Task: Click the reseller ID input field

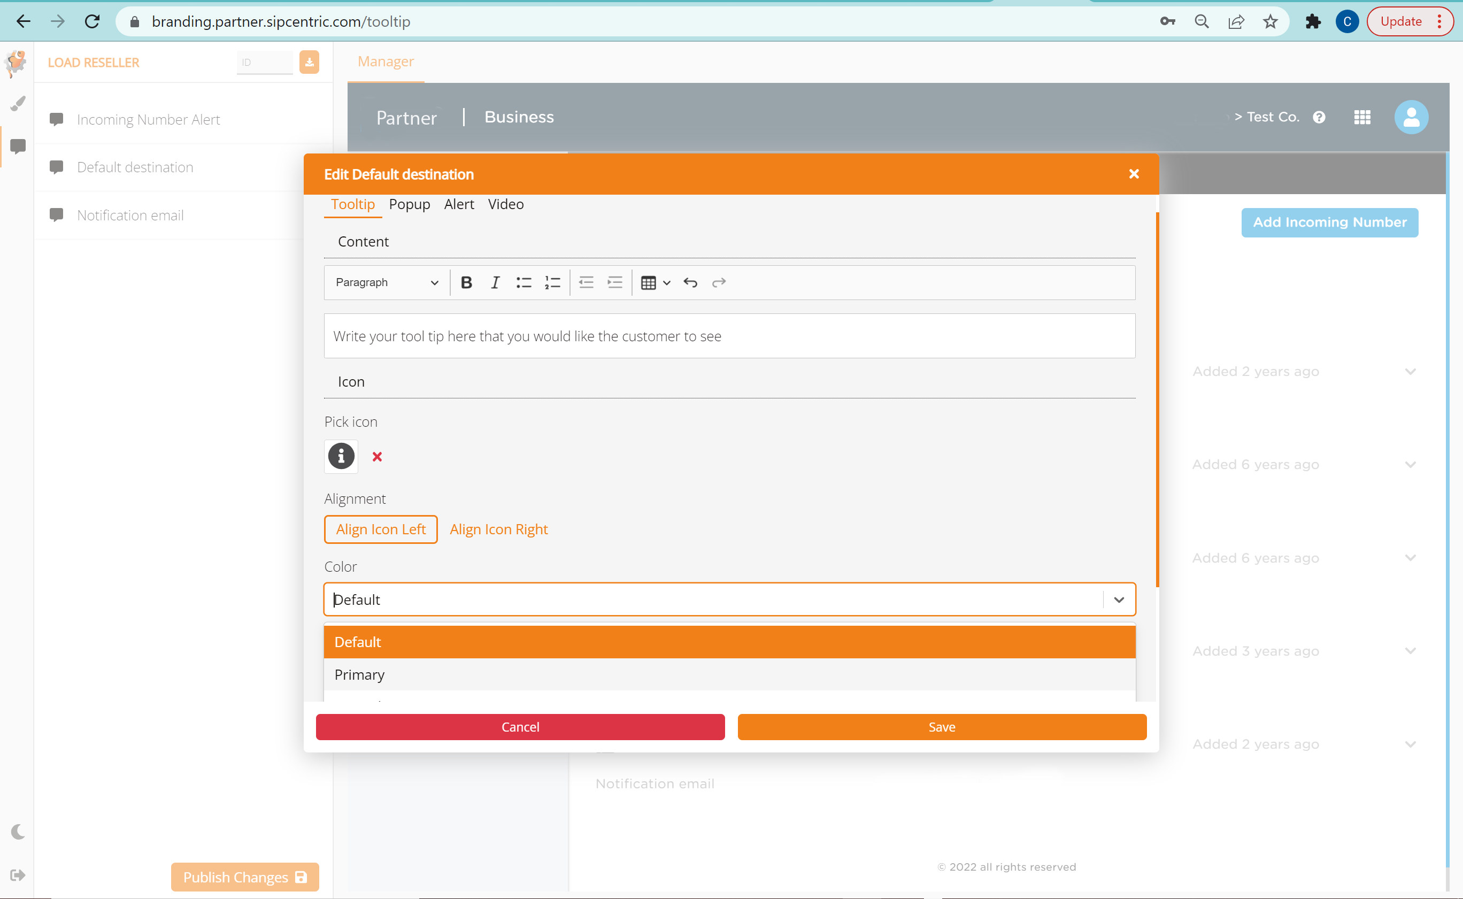Action: 265,62
